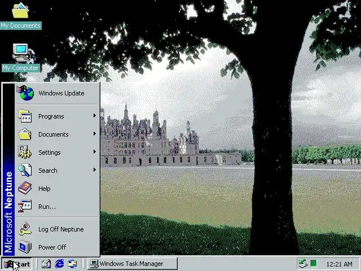Click the Log Off key icon

tap(25, 229)
